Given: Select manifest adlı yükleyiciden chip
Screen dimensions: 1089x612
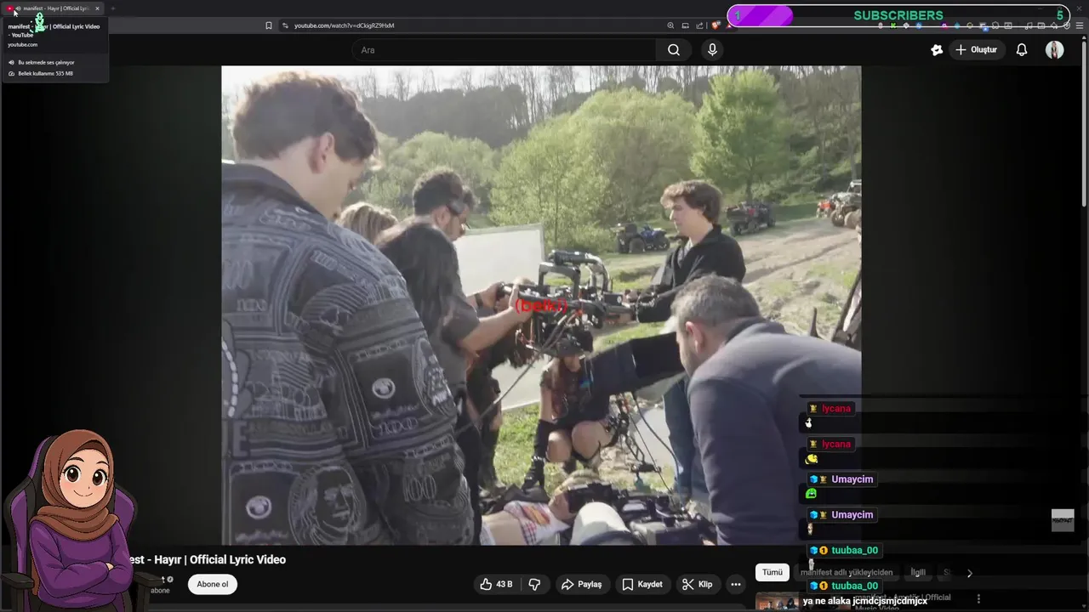Looking at the screenshot, I should 847,572.
